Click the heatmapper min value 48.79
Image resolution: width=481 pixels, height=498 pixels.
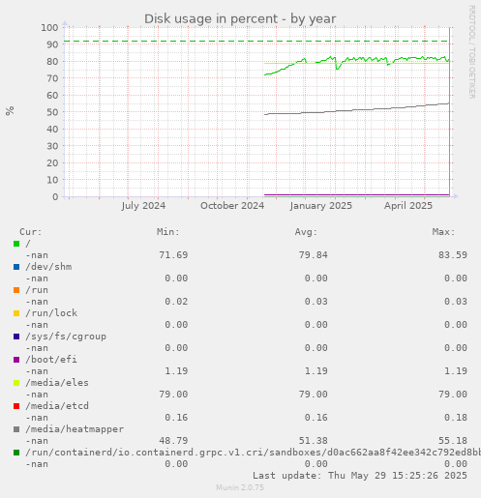[x=173, y=441]
